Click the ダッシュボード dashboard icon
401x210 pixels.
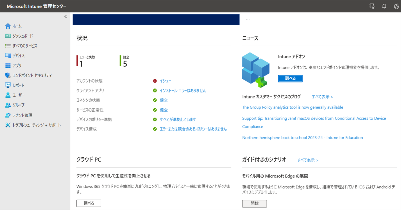coord(8,36)
